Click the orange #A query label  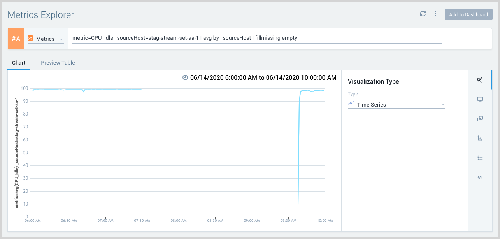(16, 39)
